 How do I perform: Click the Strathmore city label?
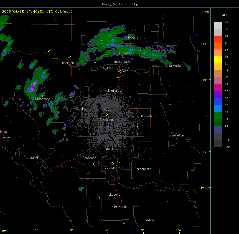pyautogui.click(x=143, y=169)
